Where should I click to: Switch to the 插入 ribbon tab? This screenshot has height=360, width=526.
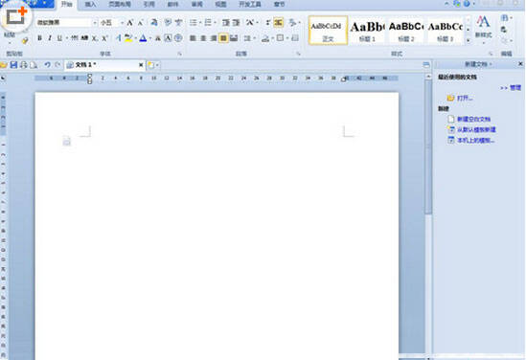[90, 5]
